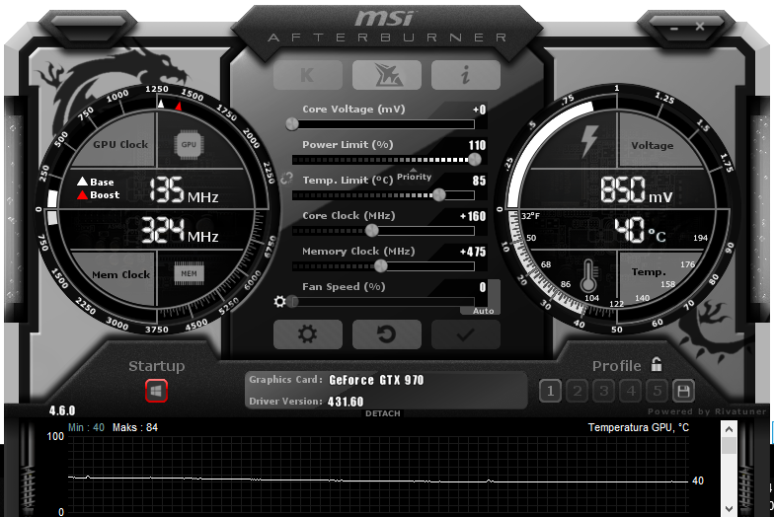Click the Core Clock slider handle
The image size is (774, 517).
pos(372,231)
